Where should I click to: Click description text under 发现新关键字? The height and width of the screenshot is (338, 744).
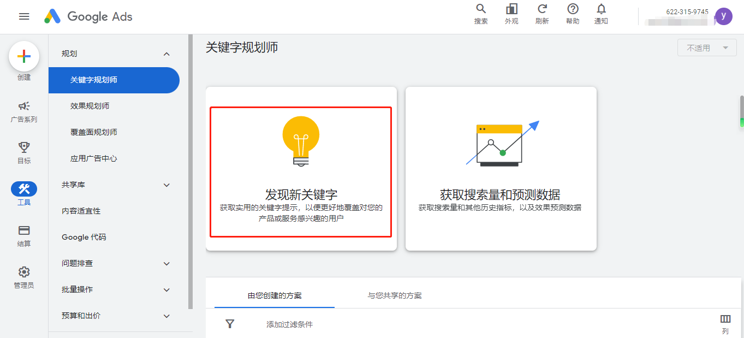[x=301, y=213]
